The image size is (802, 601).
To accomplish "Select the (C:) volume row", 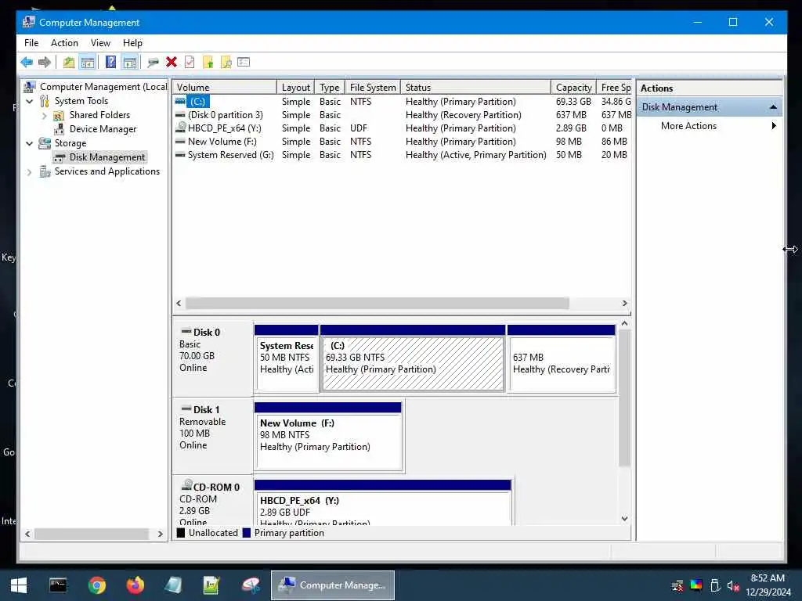I will 402,102.
